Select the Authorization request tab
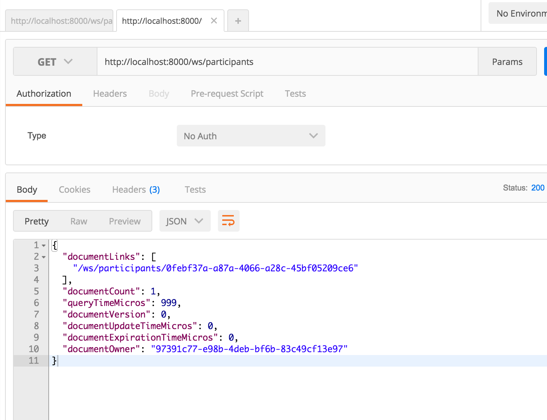The width and height of the screenshot is (547, 420). click(44, 93)
